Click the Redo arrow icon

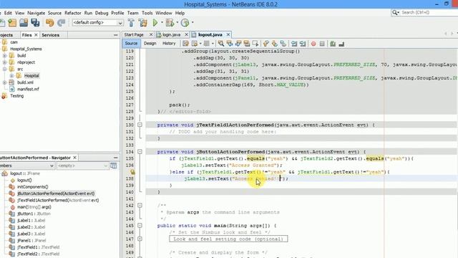pos(61,22)
